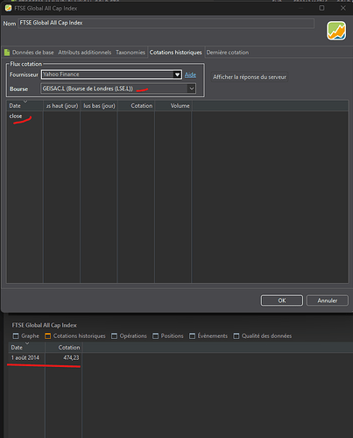Open the Opérations tab

click(x=133, y=336)
